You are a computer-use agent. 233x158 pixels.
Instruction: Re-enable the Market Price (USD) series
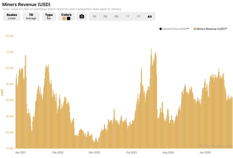tap(174, 28)
